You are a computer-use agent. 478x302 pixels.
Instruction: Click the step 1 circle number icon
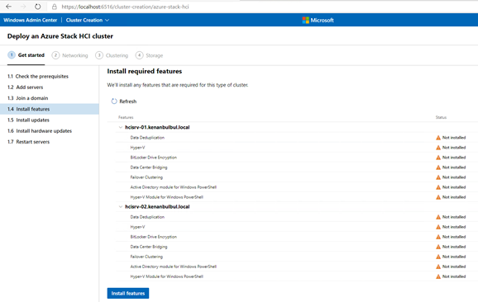click(x=12, y=55)
